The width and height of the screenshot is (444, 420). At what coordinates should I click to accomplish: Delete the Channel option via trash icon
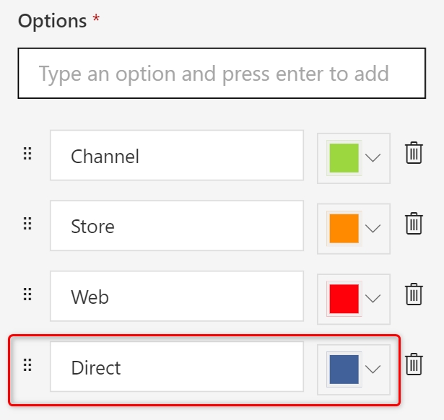[x=414, y=154]
